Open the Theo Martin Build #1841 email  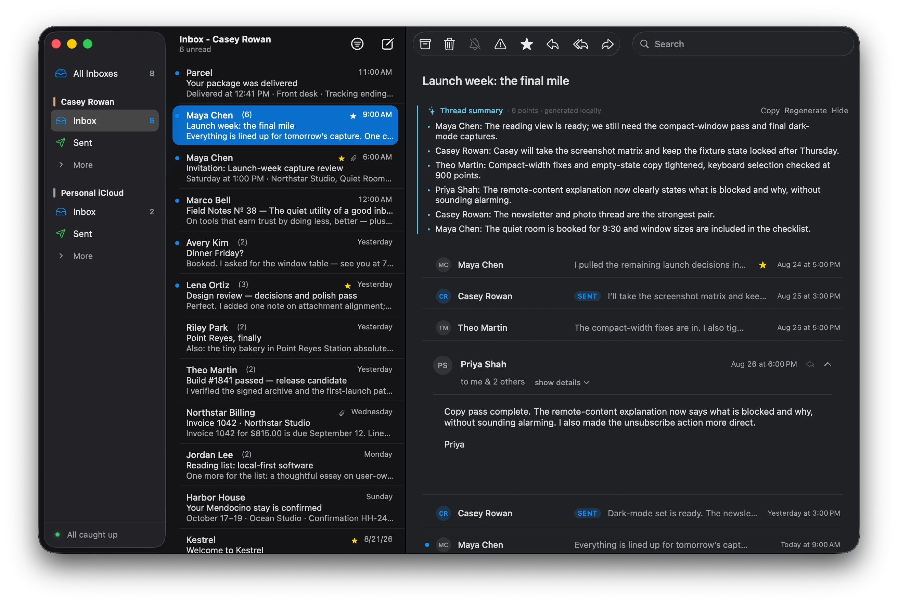point(285,380)
